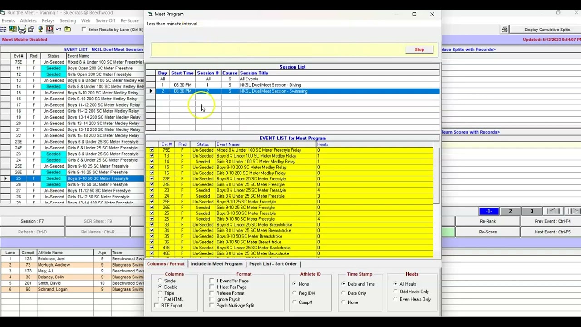The image size is (581, 327).
Task: Check 1 Event Per Page option
Action: click(212, 281)
